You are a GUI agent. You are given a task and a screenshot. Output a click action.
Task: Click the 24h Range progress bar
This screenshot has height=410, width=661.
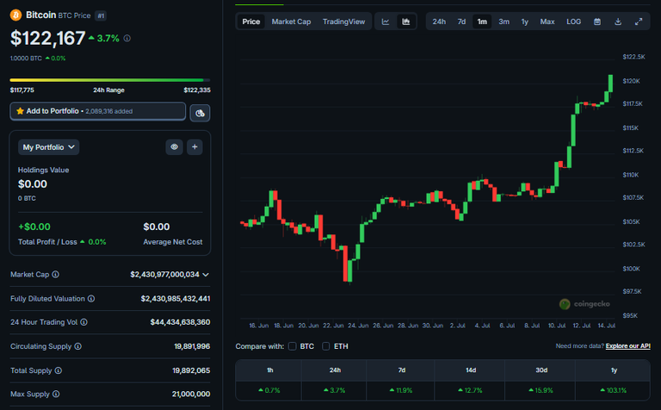pos(109,80)
